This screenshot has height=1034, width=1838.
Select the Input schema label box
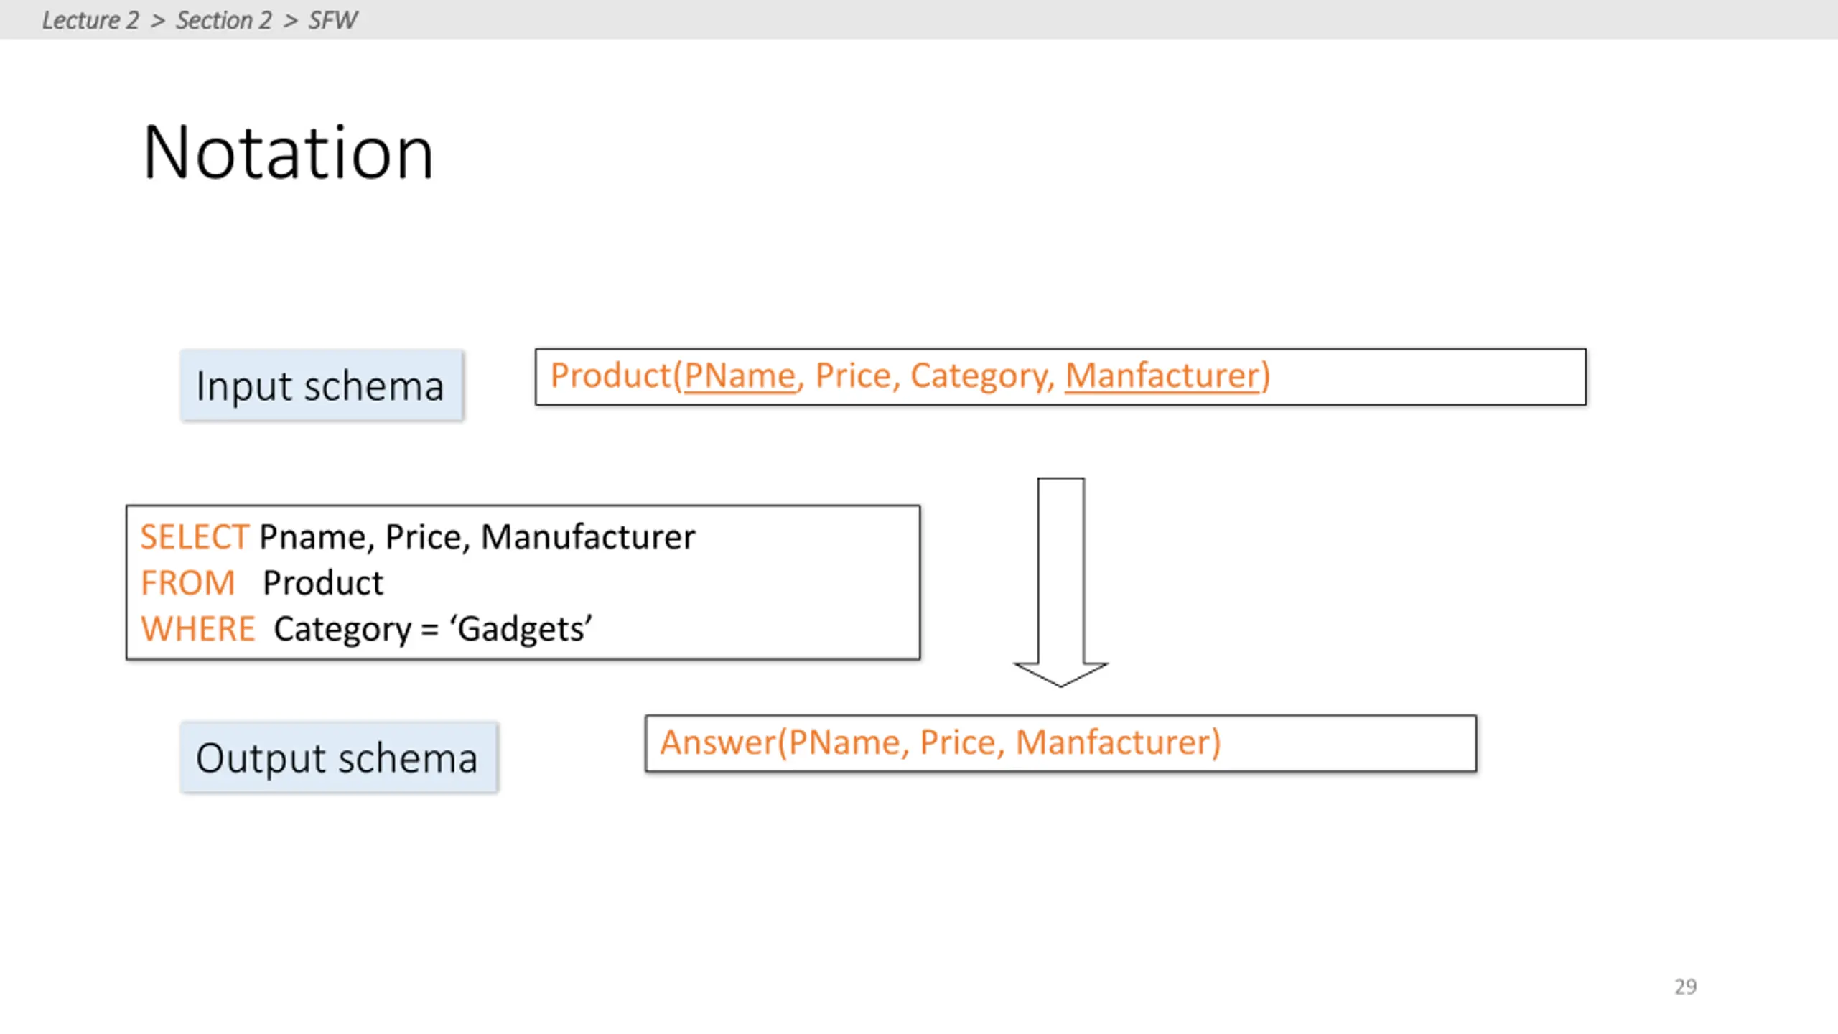point(322,386)
